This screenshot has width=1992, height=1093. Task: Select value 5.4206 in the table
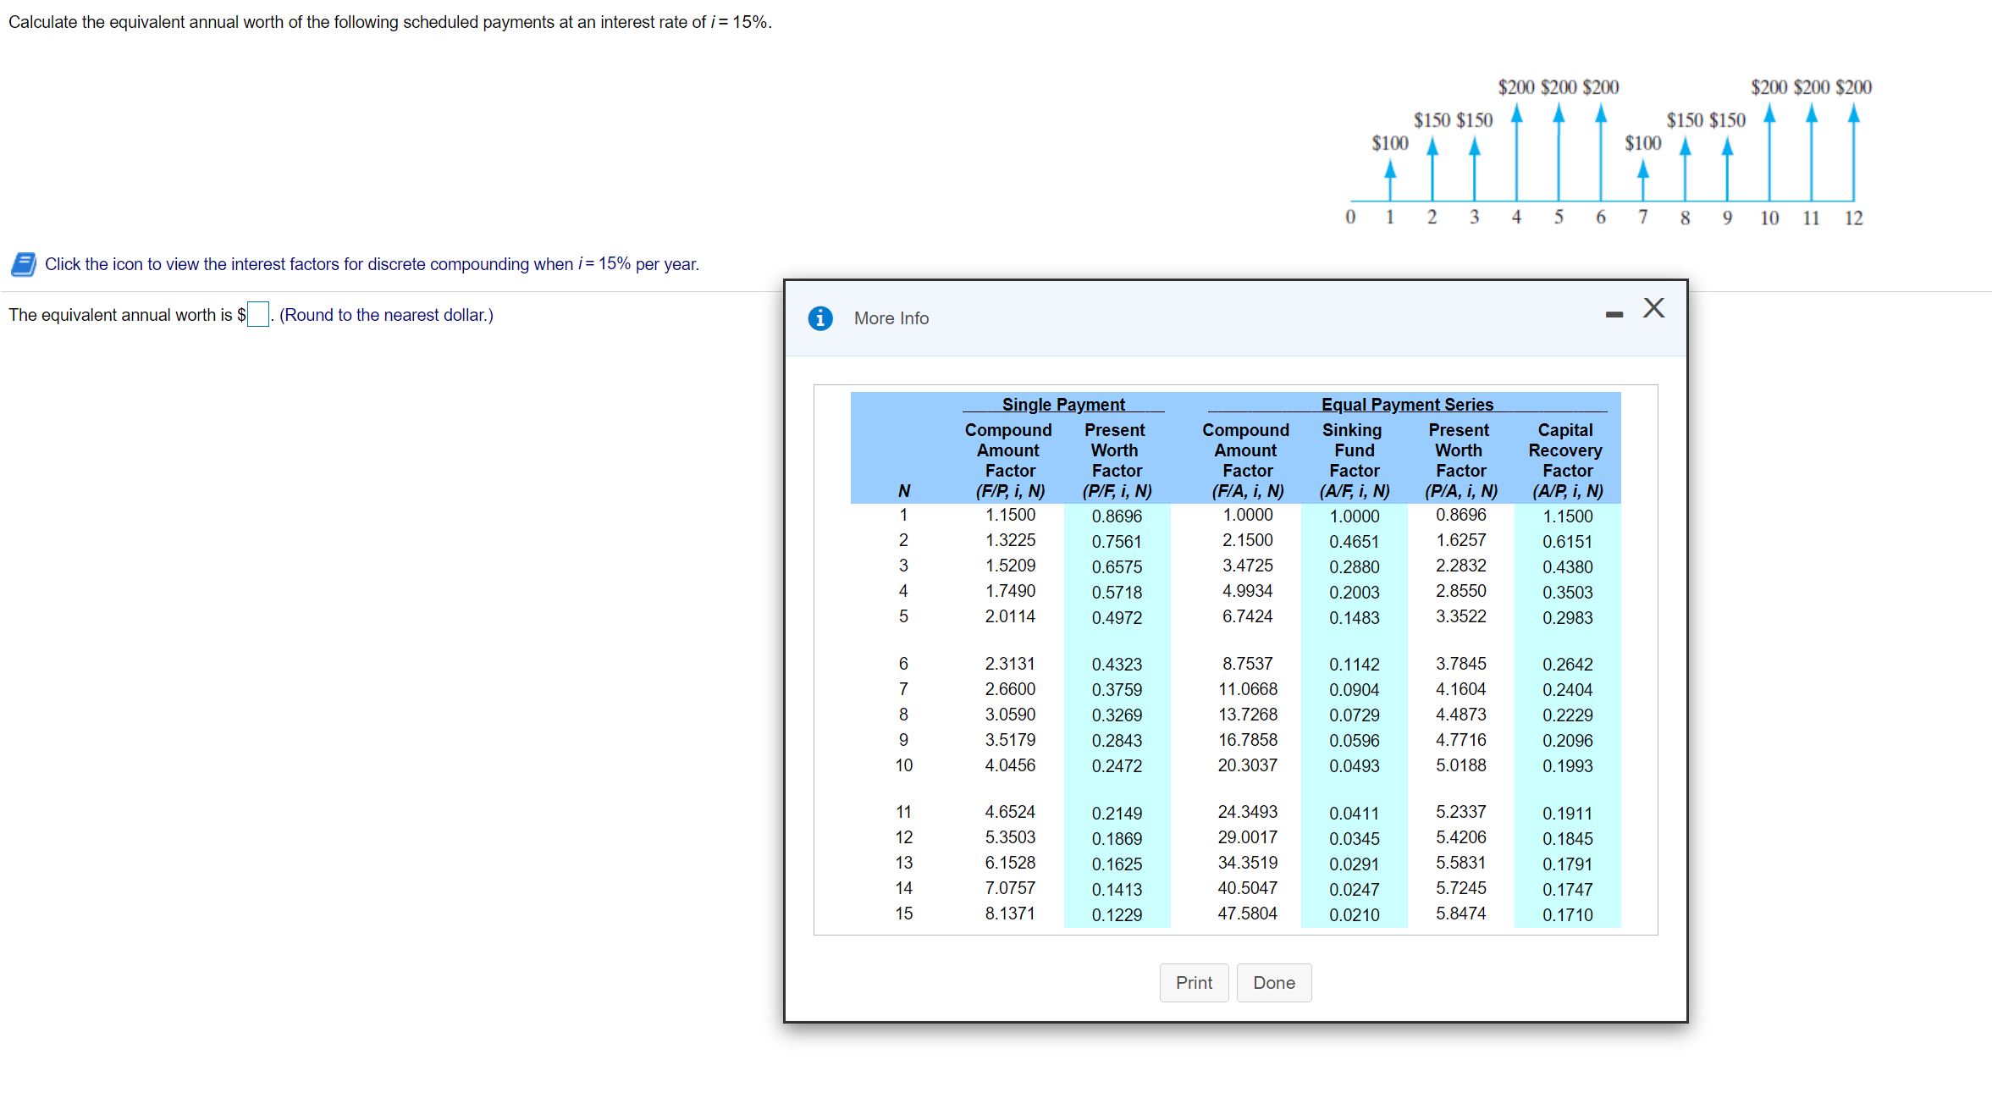click(1461, 837)
